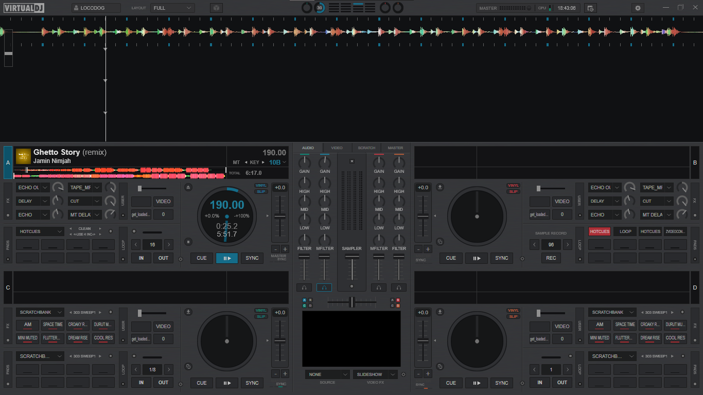Toggle SLIP mode on deck A

click(x=261, y=192)
